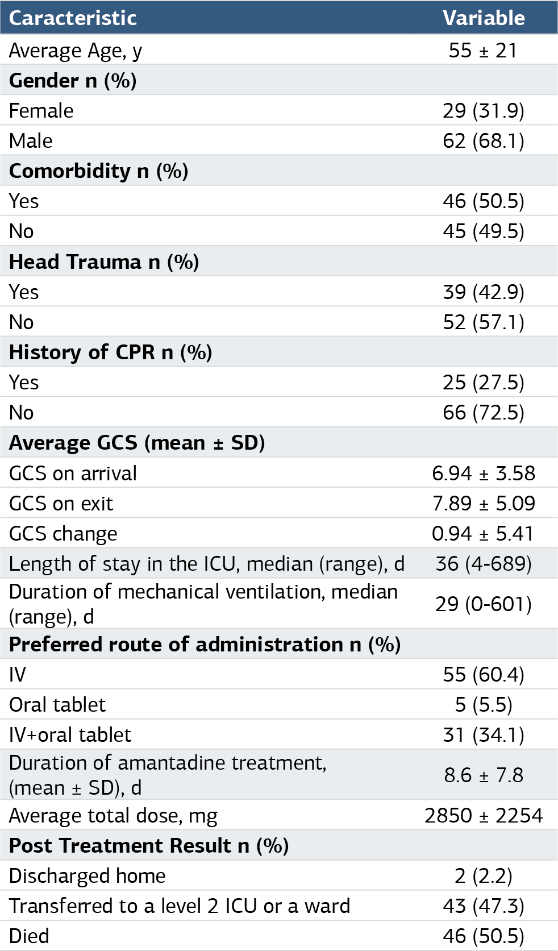558x951 pixels.
Task: Click the Gender n (%) section heading
Action: click(73, 81)
